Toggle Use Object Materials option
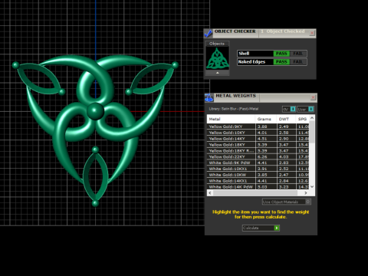This screenshot has height=276, width=368. point(286,202)
